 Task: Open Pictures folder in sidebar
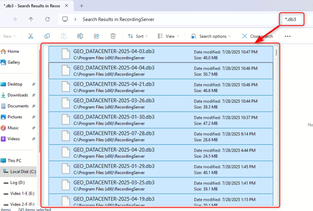tap(11, 117)
